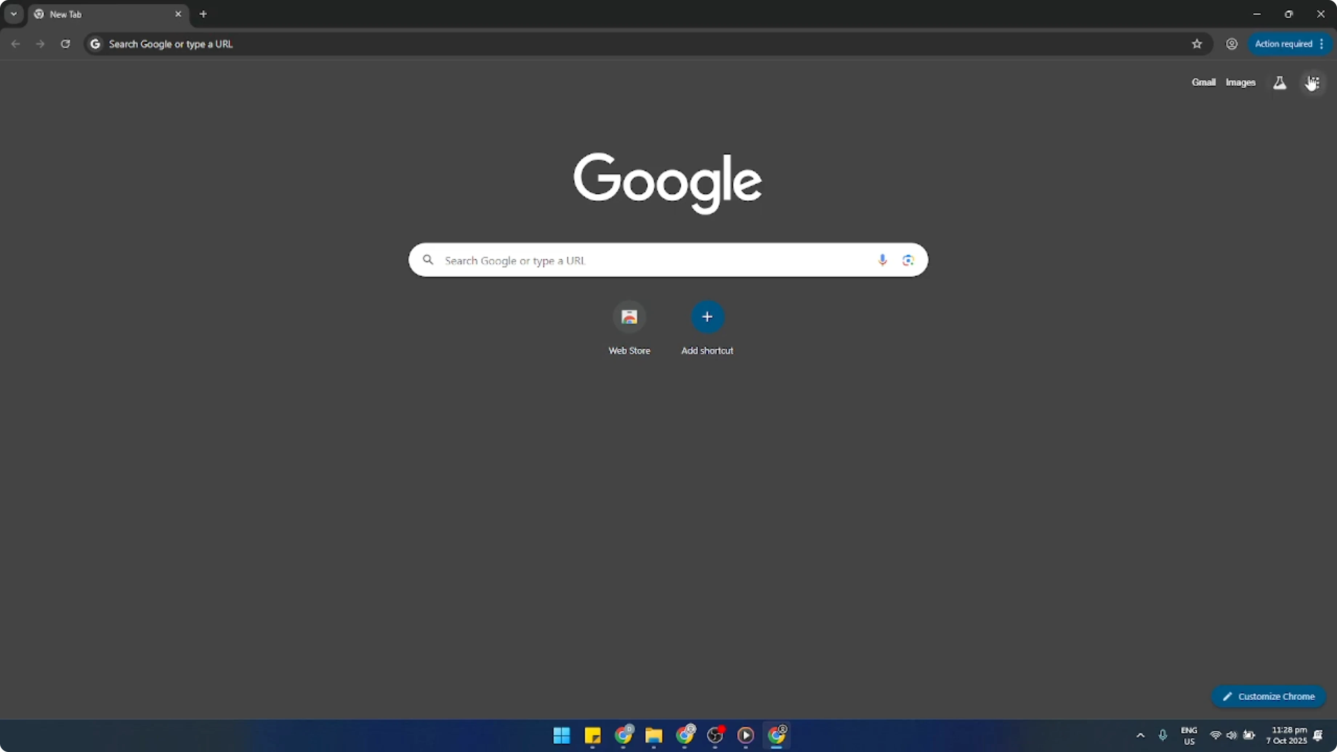Toggle the microphone indicator in the tray
1337x752 pixels.
[1163, 735]
